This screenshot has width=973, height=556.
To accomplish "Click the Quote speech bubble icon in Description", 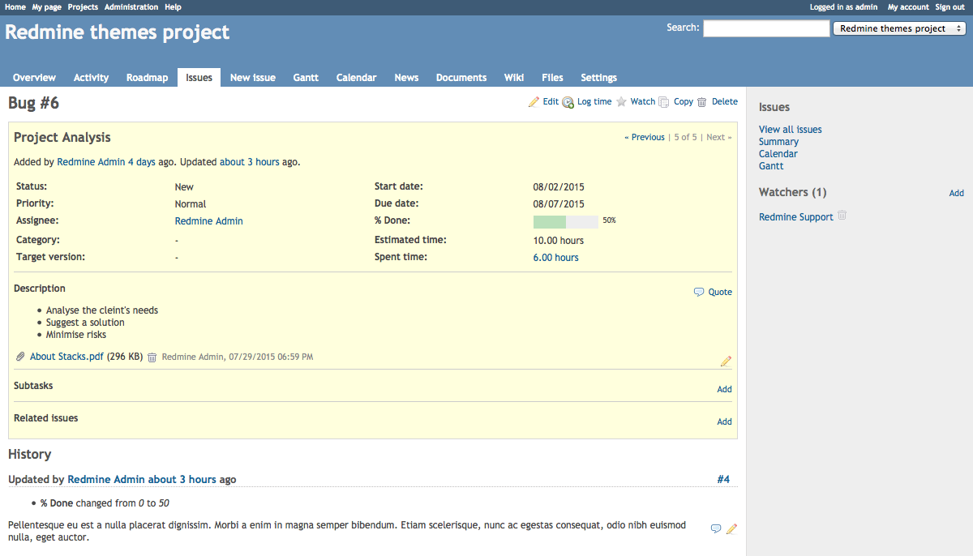I will (699, 293).
